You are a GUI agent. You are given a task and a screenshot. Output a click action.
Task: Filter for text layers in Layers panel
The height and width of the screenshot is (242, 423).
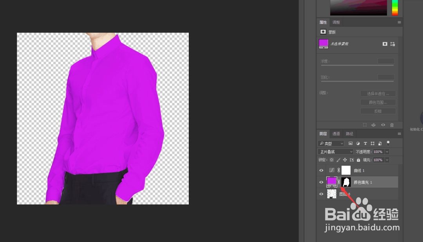(365, 144)
